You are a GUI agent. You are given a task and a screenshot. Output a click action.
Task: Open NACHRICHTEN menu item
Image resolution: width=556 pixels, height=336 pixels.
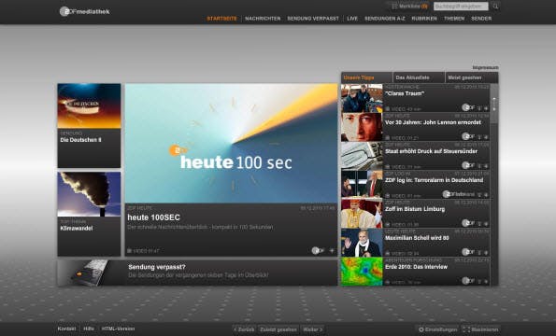point(263,19)
